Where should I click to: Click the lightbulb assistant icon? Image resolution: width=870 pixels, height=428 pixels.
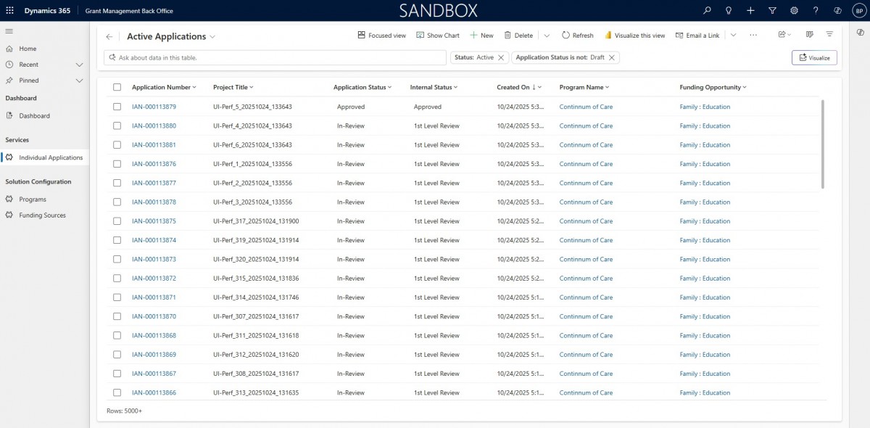[729, 11]
